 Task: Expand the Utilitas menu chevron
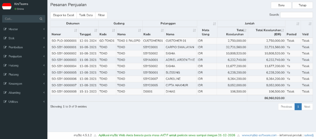tap(44, 102)
